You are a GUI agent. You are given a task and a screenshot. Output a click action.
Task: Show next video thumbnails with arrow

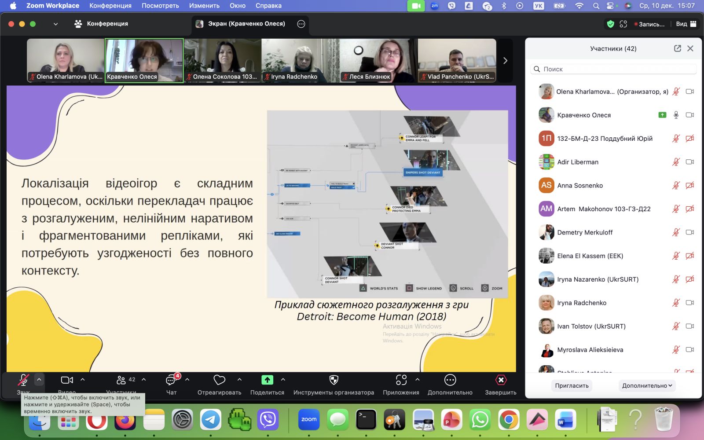click(505, 61)
